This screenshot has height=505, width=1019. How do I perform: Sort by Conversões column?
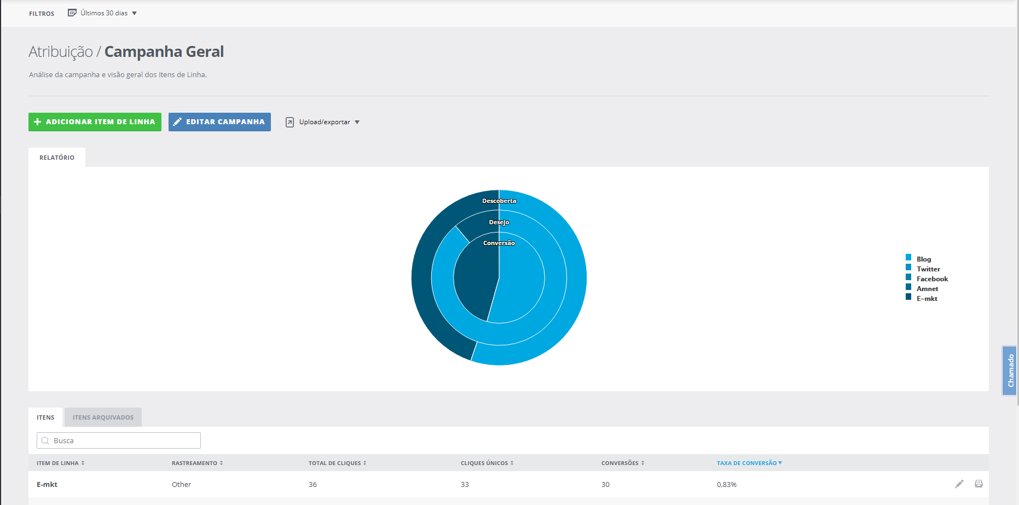pos(623,463)
